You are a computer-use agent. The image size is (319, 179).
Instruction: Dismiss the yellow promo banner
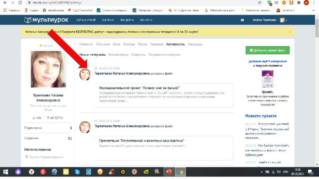[x=290, y=32]
